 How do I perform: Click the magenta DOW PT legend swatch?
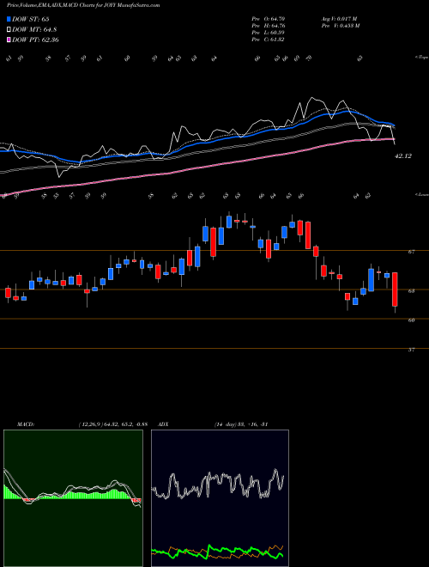[x=9, y=40]
